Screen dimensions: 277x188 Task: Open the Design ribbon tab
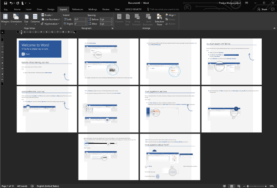coord(51,9)
